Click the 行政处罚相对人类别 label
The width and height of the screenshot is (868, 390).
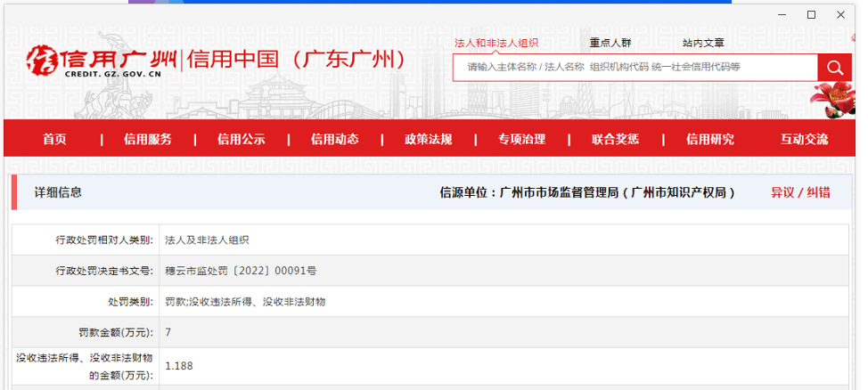coord(103,240)
